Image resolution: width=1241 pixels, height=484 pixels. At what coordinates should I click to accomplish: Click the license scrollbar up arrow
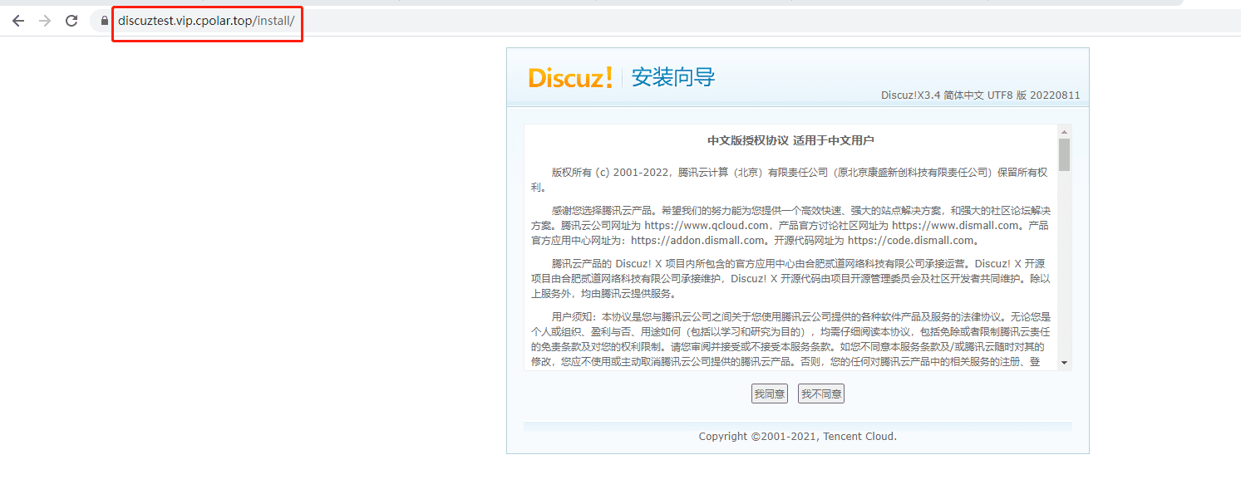point(1064,131)
